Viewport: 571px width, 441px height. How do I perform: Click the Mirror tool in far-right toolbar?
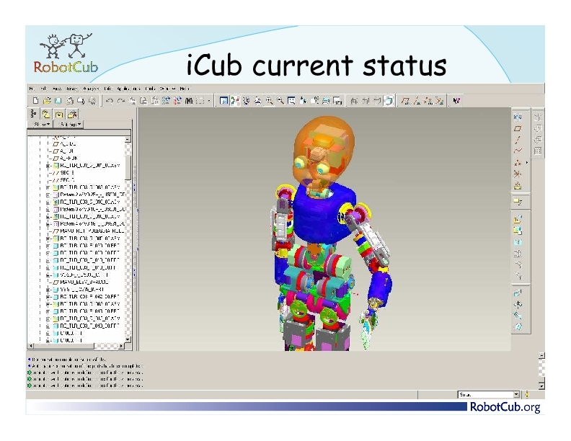[538, 117]
